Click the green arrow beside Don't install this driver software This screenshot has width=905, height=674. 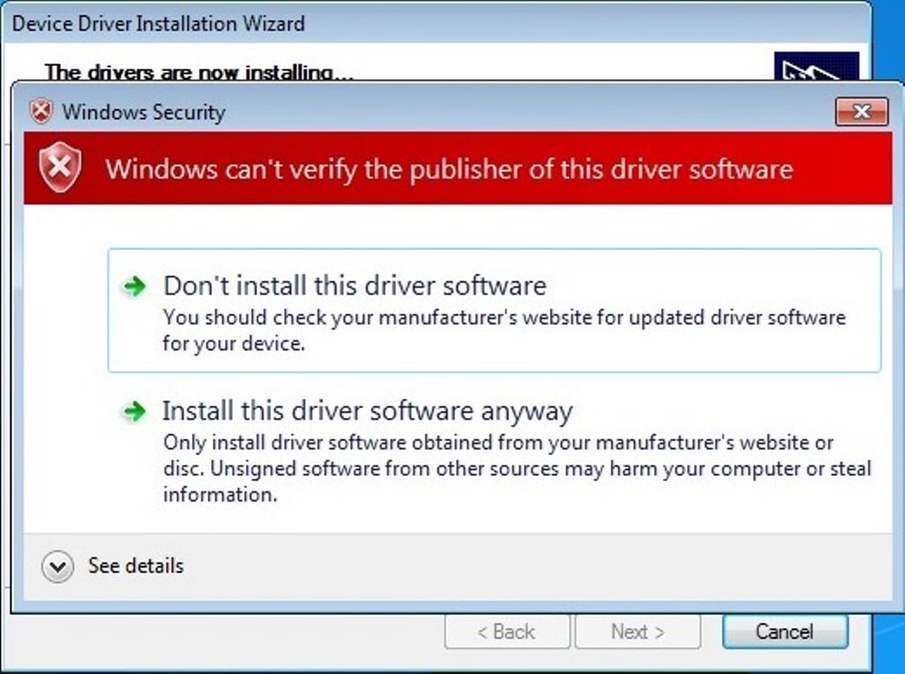(x=134, y=285)
